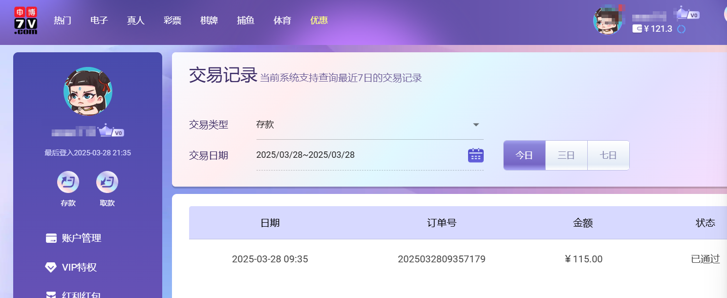Open the calendar date picker icon
Screen dimensions: 727x298
(475, 155)
